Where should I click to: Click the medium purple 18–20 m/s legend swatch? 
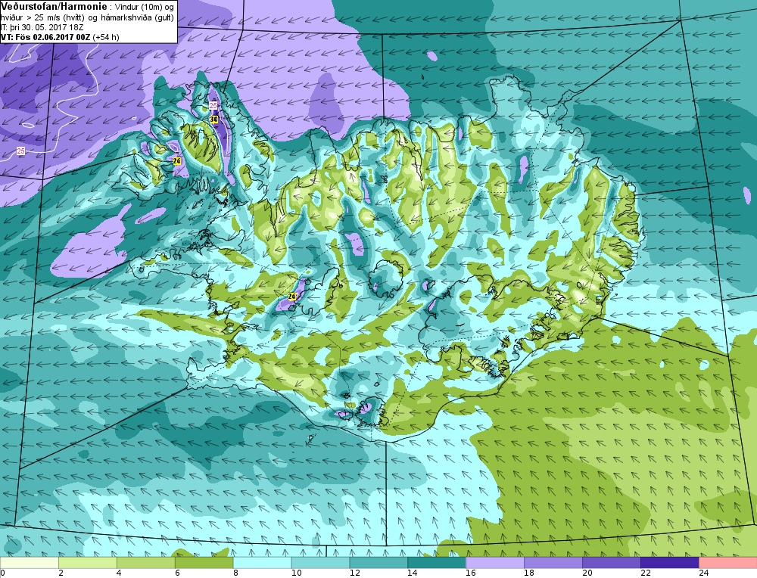pos(553,563)
